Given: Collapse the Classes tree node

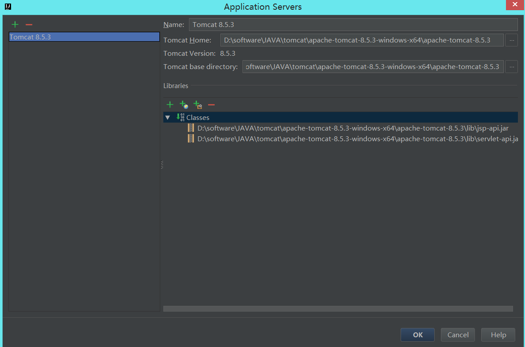Looking at the screenshot, I should (x=168, y=117).
